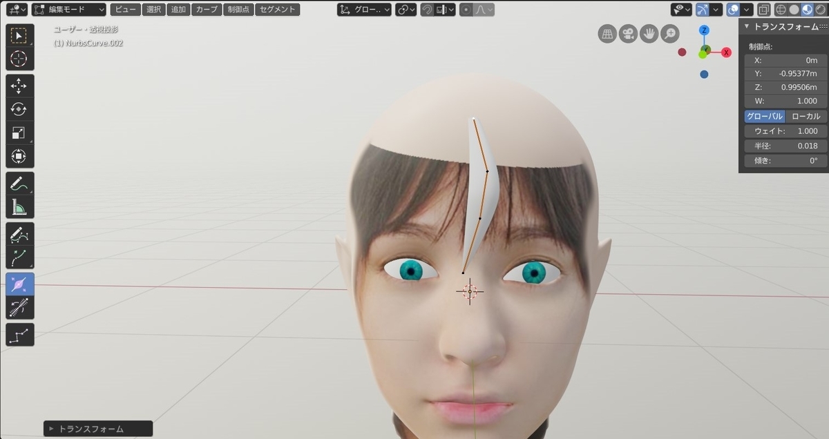The width and height of the screenshot is (829, 439).
Task: Click the dark red negative X gizmo dot
Action: click(682, 52)
